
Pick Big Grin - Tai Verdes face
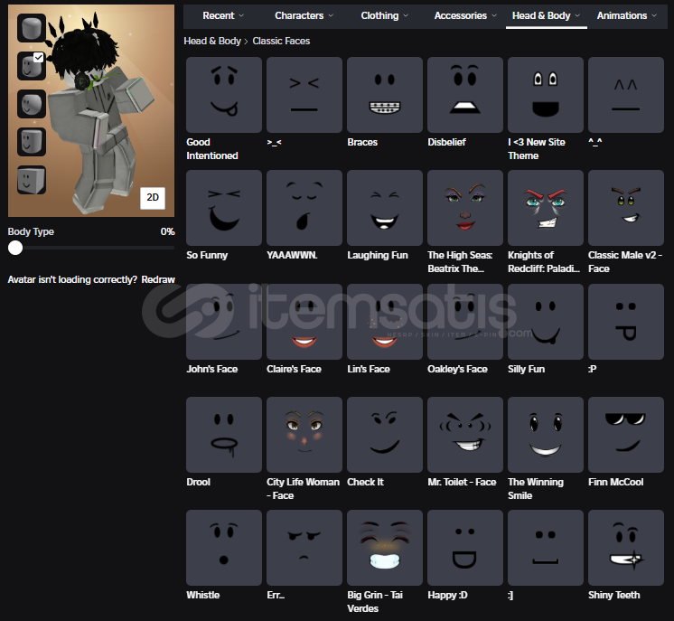385,548
